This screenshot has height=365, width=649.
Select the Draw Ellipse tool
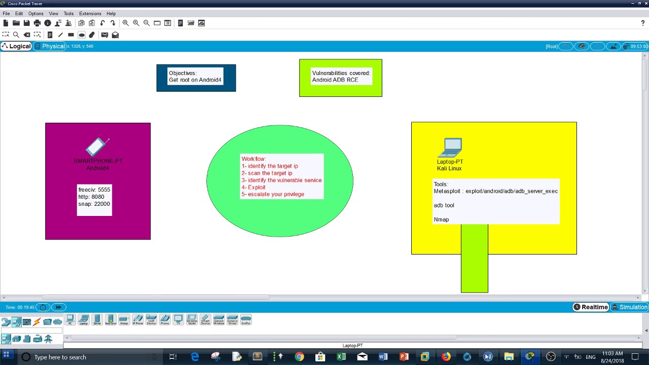(82, 34)
